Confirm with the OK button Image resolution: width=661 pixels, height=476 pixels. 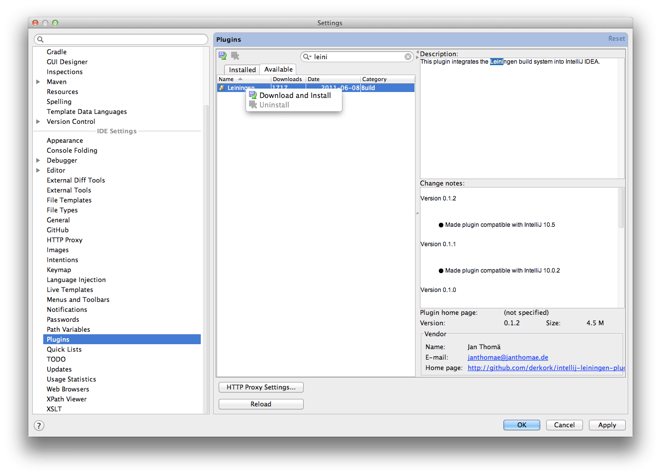521,425
